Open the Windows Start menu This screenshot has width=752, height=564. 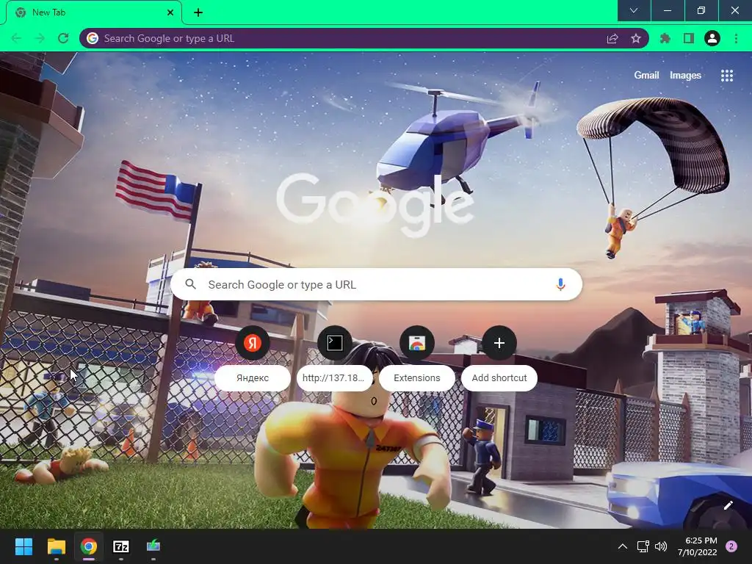pyautogui.click(x=23, y=546)
